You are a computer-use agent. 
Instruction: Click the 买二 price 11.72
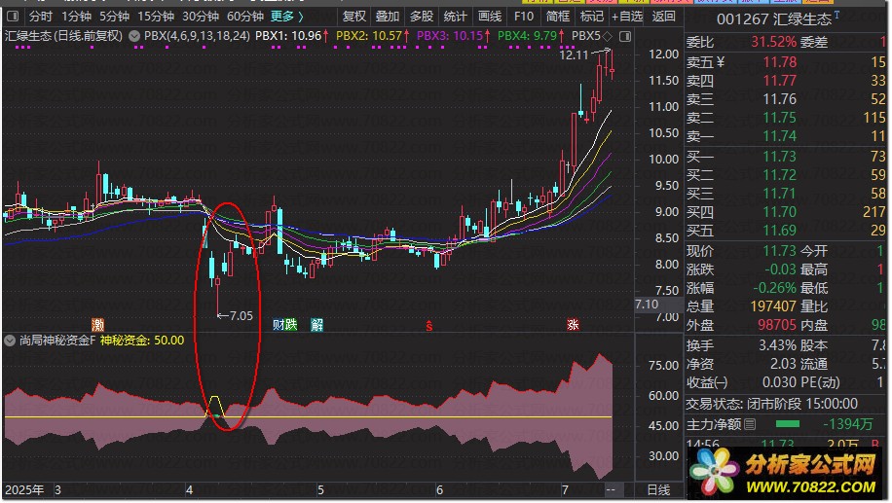[x=779, y=175]
